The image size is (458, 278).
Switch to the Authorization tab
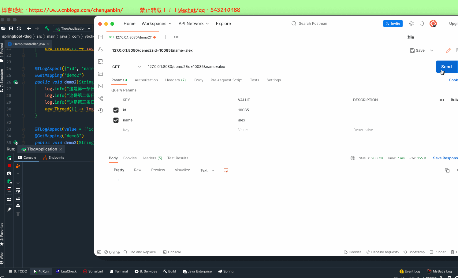click(146, 80)
